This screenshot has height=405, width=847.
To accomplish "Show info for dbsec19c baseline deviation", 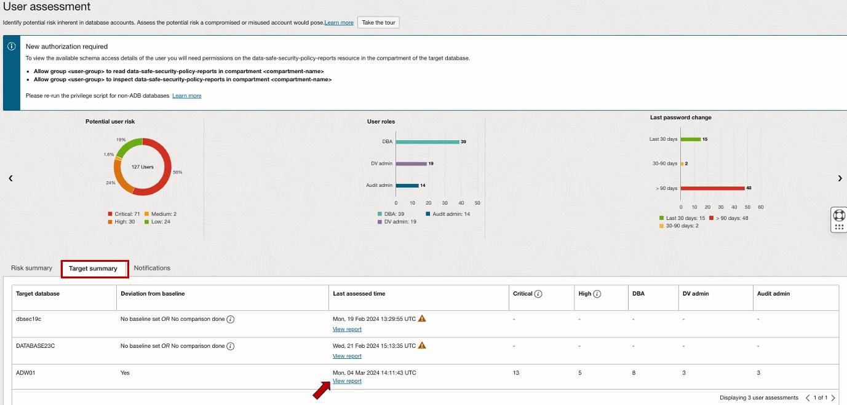I will pyautogui.click(x=231, y=320).
